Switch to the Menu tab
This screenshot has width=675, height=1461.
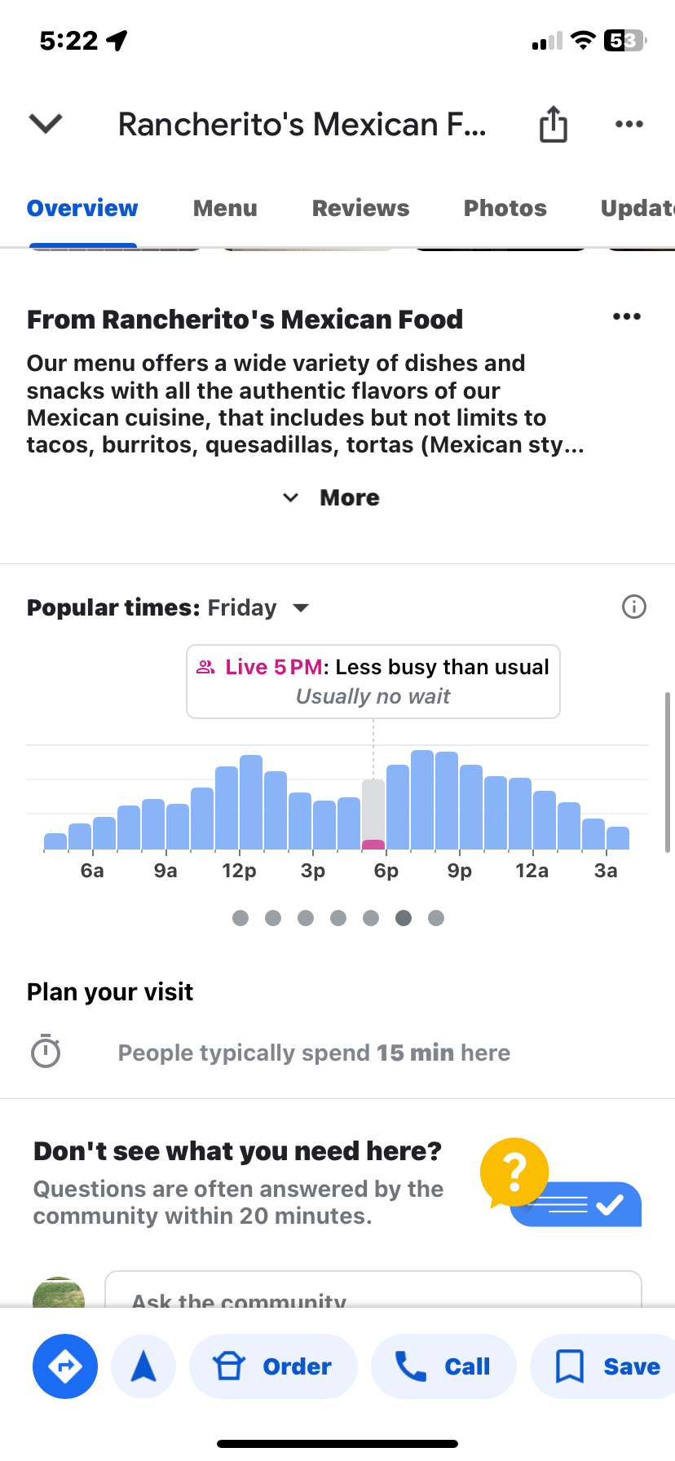pyautogui.click(x=225, y=209)
